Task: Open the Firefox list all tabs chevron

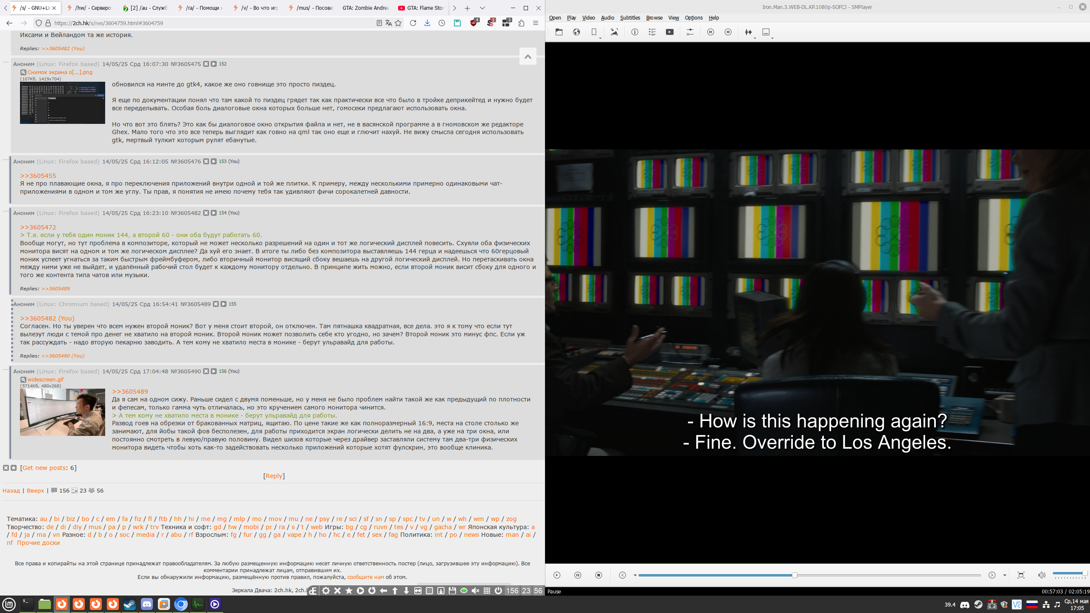Action: click(482, 8)
